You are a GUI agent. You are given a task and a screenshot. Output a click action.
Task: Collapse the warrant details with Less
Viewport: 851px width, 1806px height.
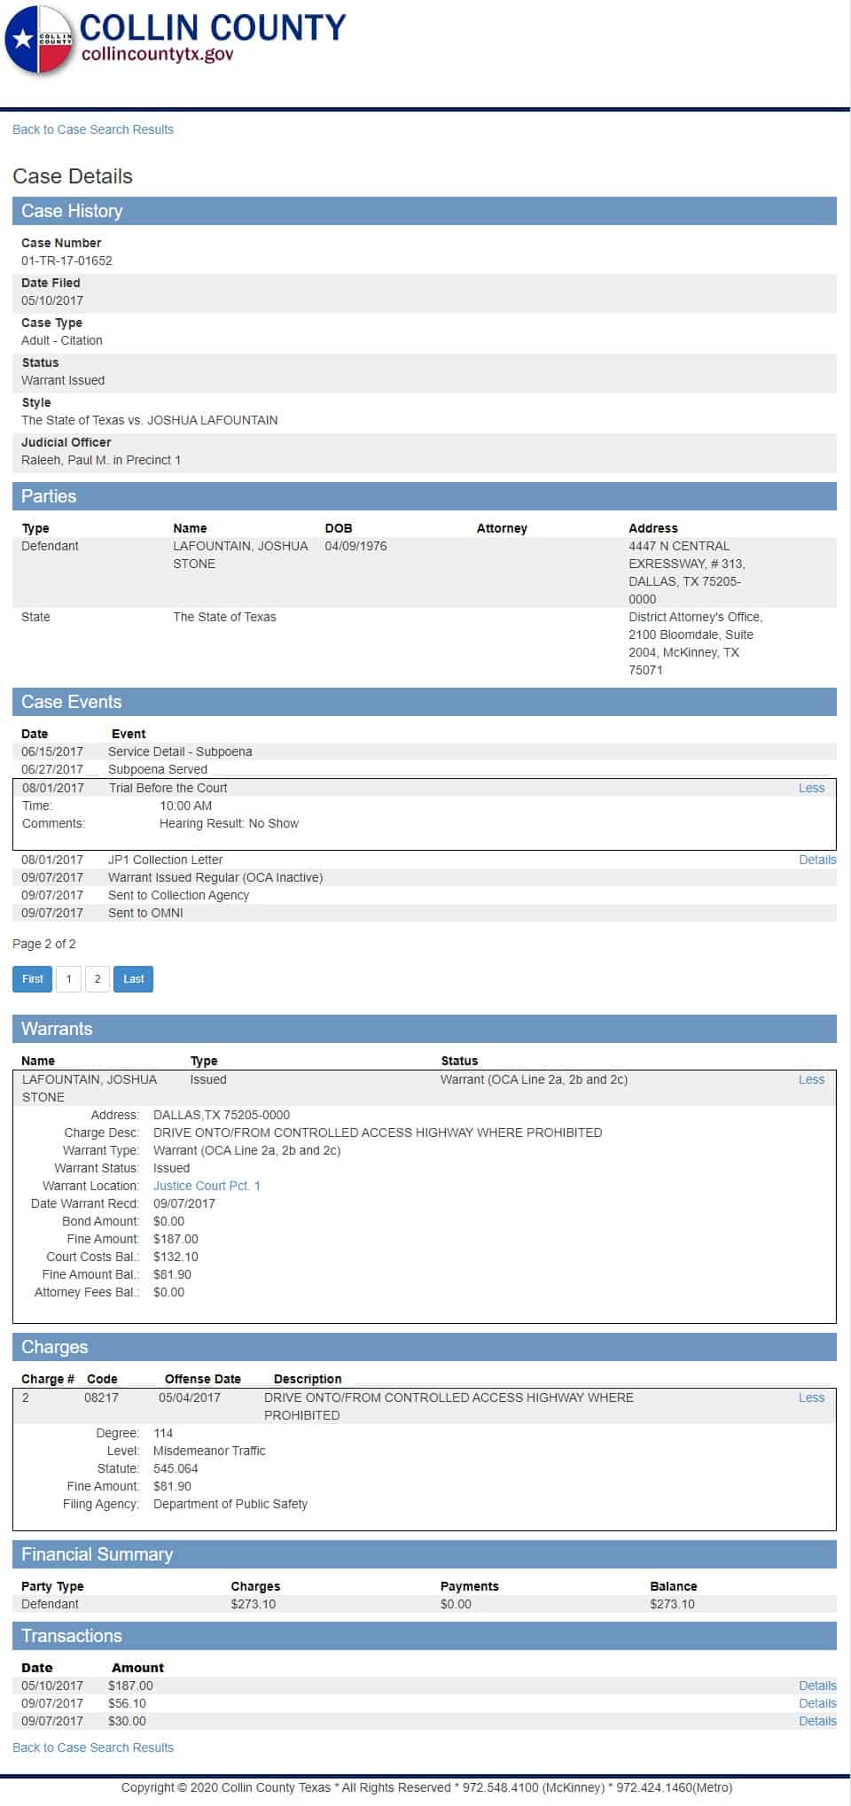pyautogui.click(x=811, y=1079)
